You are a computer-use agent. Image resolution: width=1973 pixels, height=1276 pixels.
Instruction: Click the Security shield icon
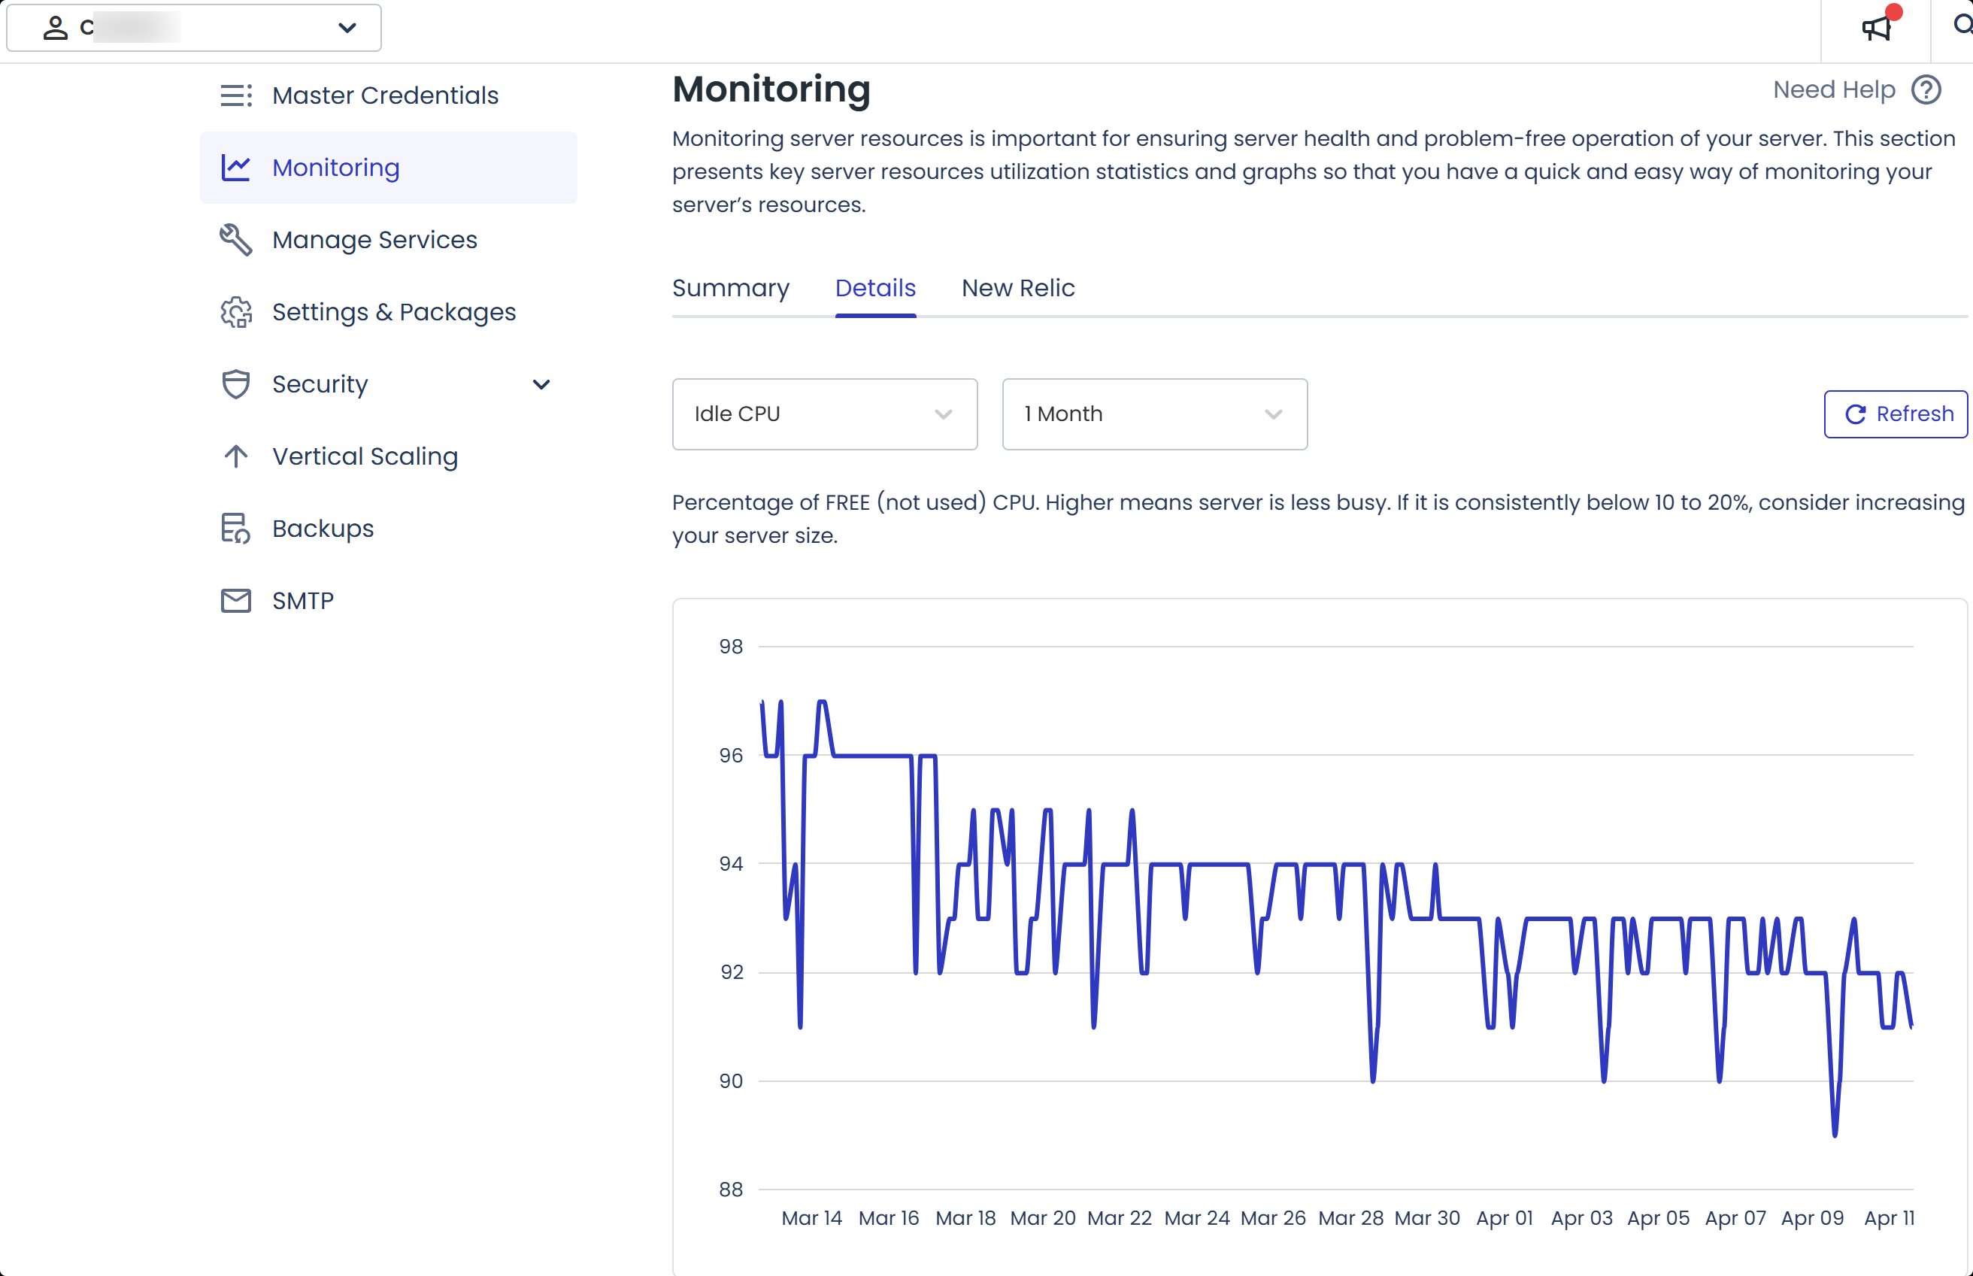(236, 384)
